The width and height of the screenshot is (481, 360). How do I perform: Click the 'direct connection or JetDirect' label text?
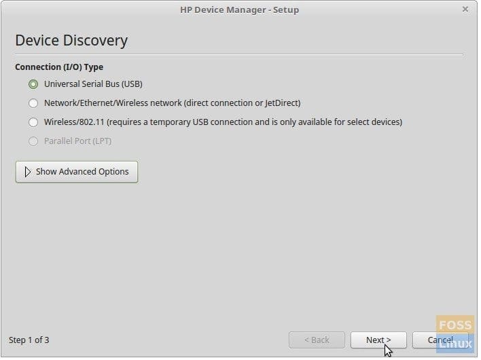pos(242,103)
